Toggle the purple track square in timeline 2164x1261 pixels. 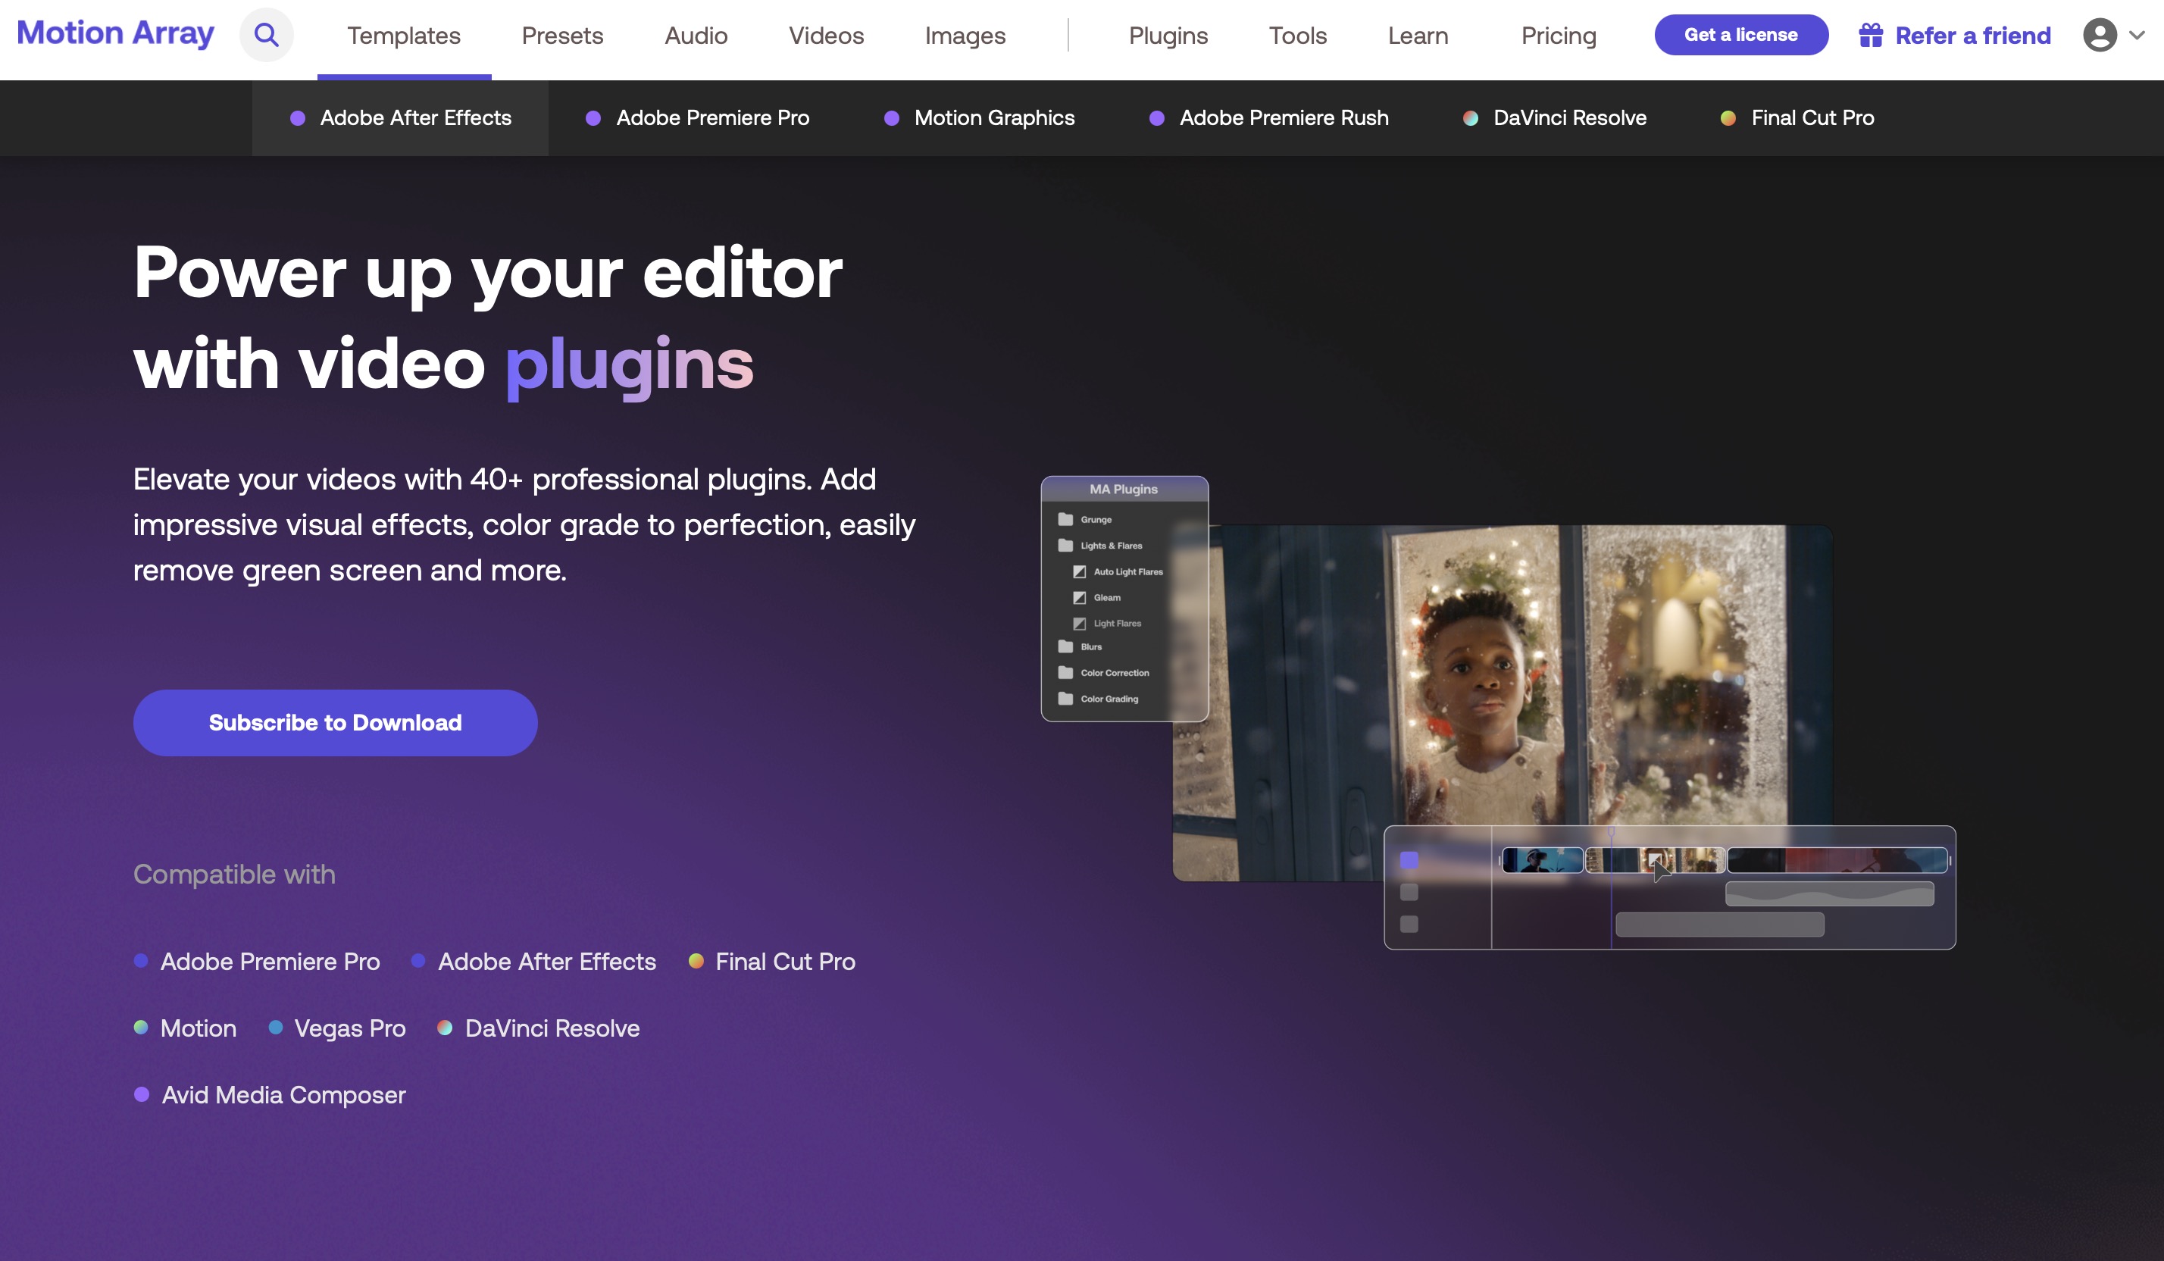pos(1409,860)
